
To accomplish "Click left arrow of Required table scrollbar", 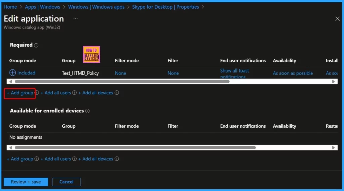I will point(10,81).
